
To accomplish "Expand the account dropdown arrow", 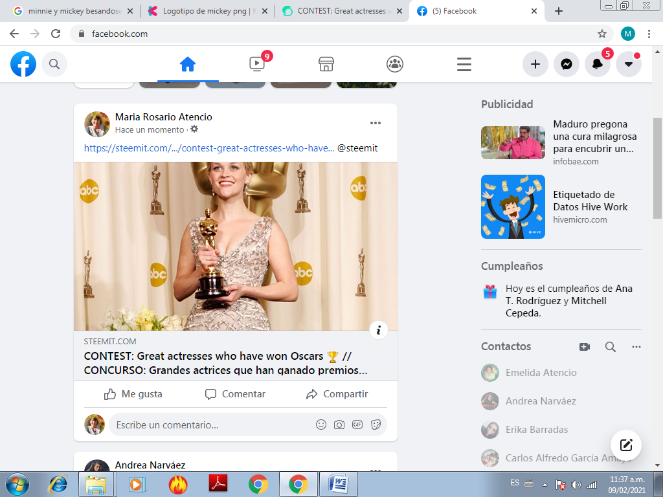I will click(628, 64).
